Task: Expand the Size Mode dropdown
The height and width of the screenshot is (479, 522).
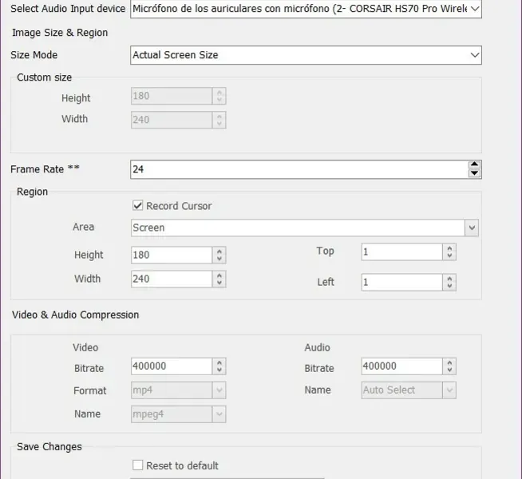Action: coord(475,55)
